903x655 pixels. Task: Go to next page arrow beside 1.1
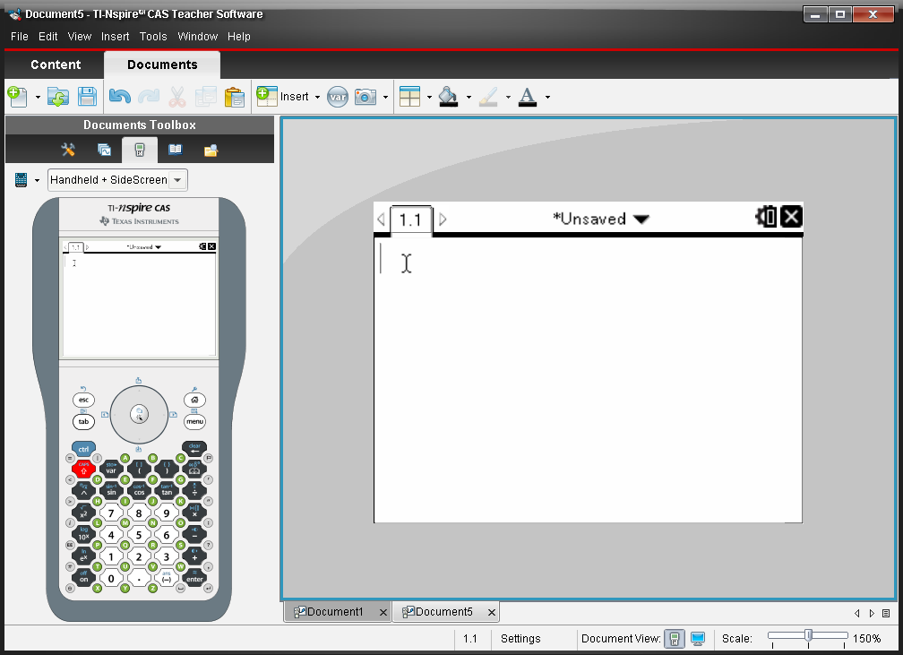point(443,219)
